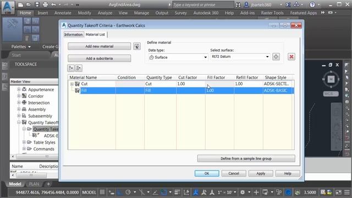The image size is (352, 198).
Task: Click the Help question mark icon
Action: coord(312,5)
